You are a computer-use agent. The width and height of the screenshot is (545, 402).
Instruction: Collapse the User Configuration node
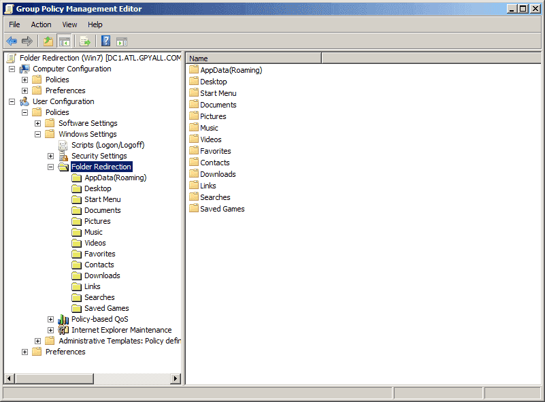coord(12,102)
